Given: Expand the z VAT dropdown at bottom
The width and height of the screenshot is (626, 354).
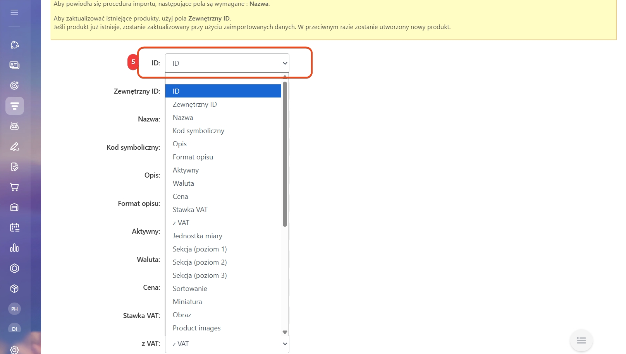Looking at the screenshot, I should coord(227,344).
